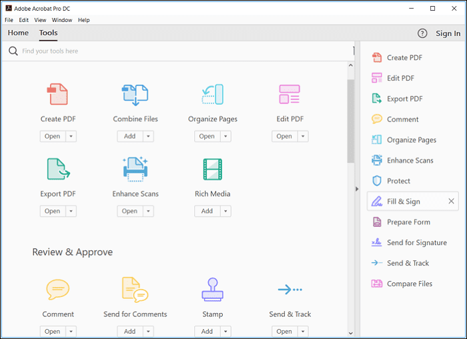The image size is (467, 339).
Task: Click the Create PDF tool icon
Action: (58, 95)
